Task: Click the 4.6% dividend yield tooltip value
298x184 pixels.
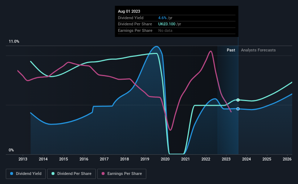Action: [x=162, y=18]
